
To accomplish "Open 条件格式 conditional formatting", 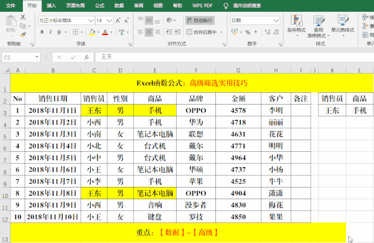I will point(297,25).
